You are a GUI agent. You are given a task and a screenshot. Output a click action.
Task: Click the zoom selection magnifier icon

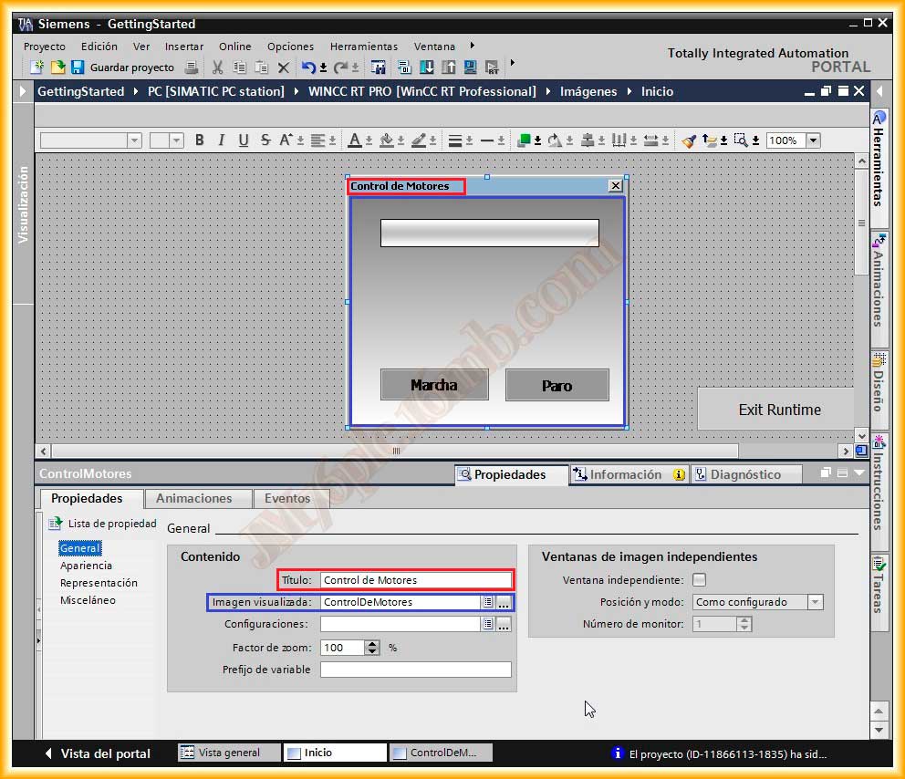pos(741,140)
